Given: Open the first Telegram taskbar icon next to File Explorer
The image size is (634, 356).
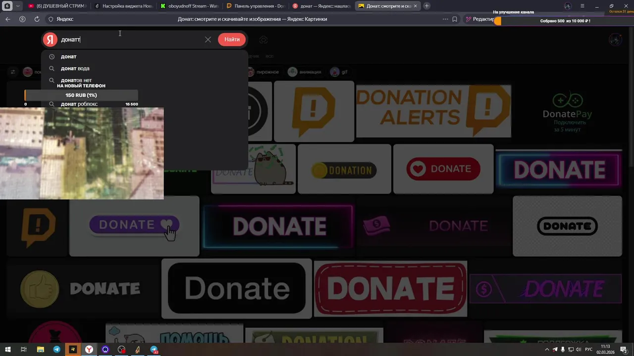Looking at the screenshot, I should click(x=56, y=350).
